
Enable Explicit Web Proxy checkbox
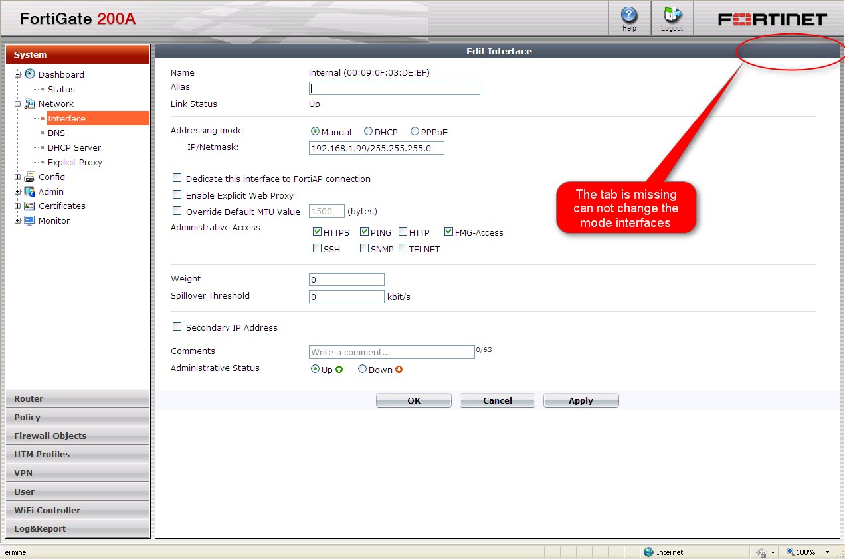tap(177, 195)
